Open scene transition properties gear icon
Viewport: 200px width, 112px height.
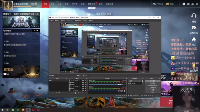(x=142, y=81)
